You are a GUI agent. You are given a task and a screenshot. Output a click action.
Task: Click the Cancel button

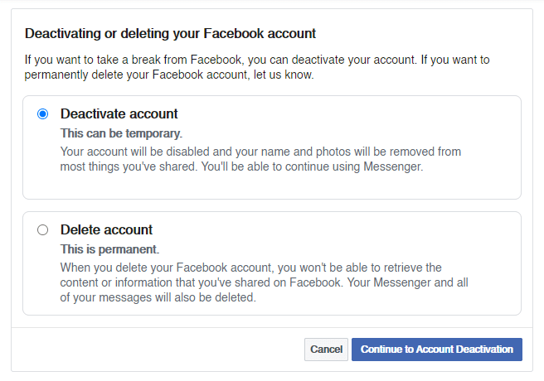coord(326,350)
